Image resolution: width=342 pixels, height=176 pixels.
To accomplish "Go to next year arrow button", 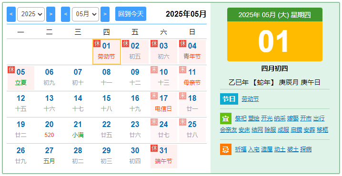I will [51, 14].
